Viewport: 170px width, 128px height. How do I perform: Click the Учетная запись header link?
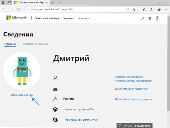47,18
